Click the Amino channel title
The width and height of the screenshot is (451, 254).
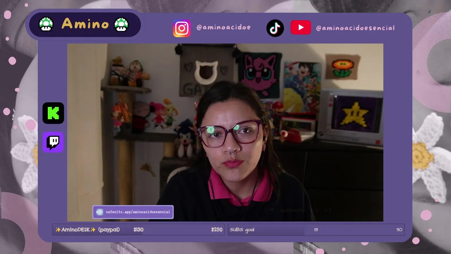click(85, 24)
